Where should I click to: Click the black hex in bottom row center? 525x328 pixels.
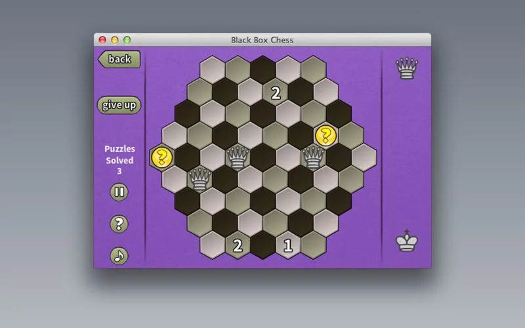pos(263,245)
